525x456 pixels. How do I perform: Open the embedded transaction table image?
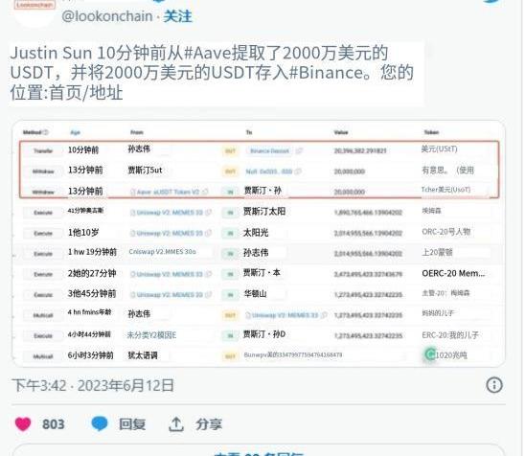pyautogui.click(x=259, y=243)
